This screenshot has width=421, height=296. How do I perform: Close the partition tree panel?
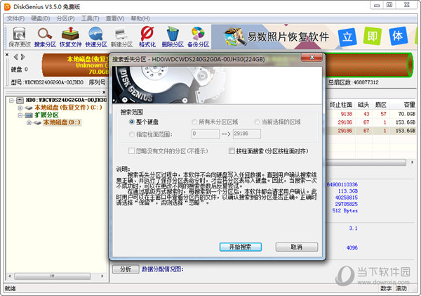tap(104, 92)
